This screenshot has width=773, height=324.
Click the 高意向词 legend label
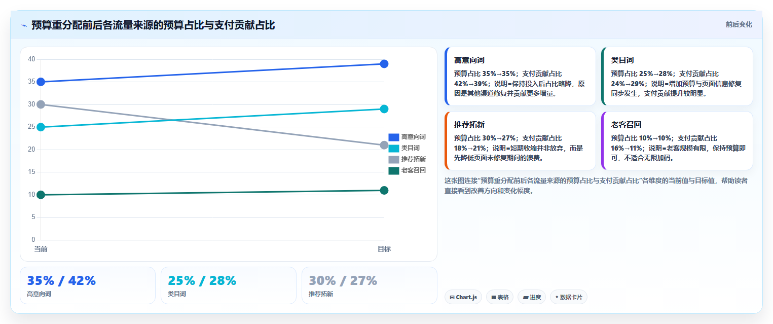(414, 137)
